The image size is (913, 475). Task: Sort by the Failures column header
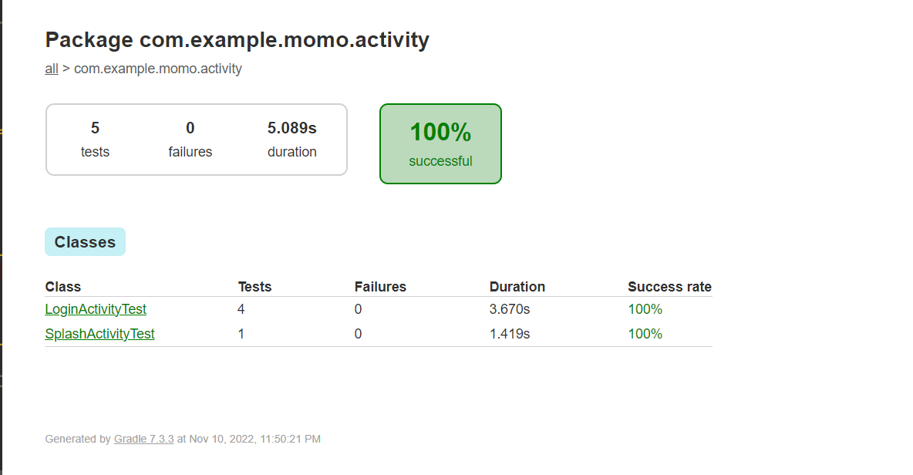tap(380, 286)
